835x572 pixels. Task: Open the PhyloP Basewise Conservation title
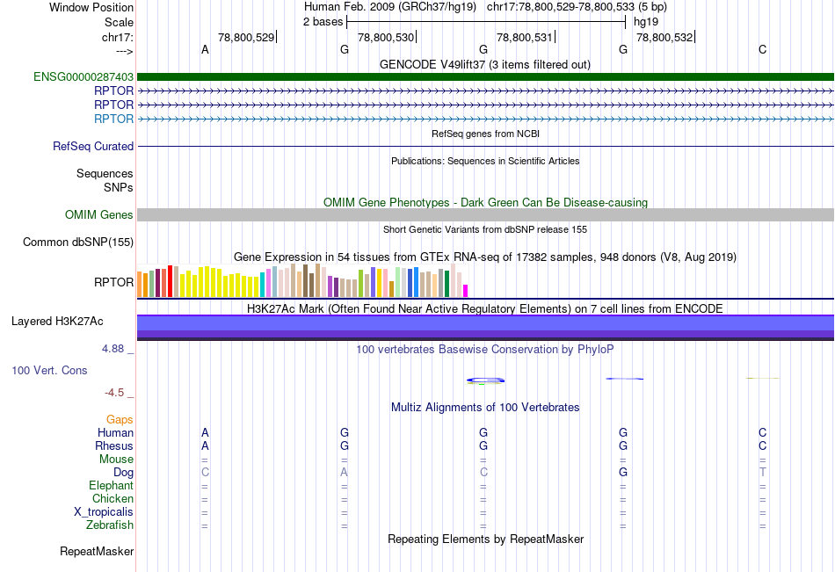[x=485, y=350]
